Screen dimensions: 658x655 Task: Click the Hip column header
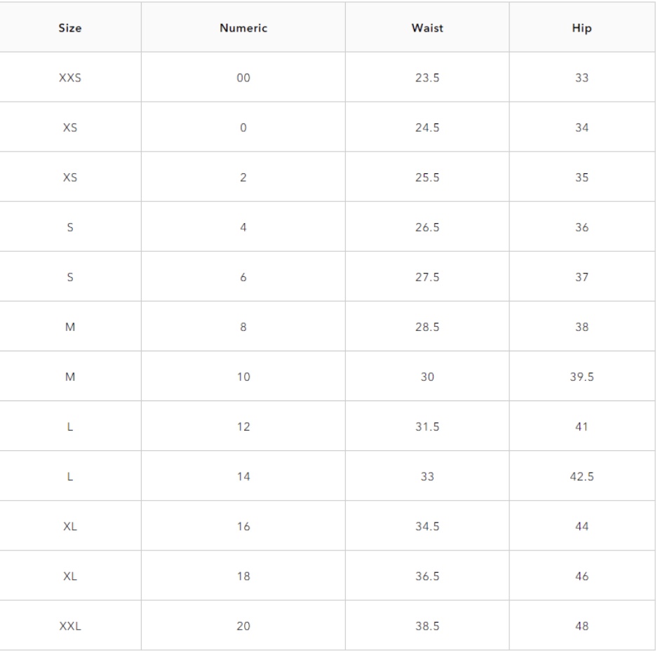pos(582,29)
